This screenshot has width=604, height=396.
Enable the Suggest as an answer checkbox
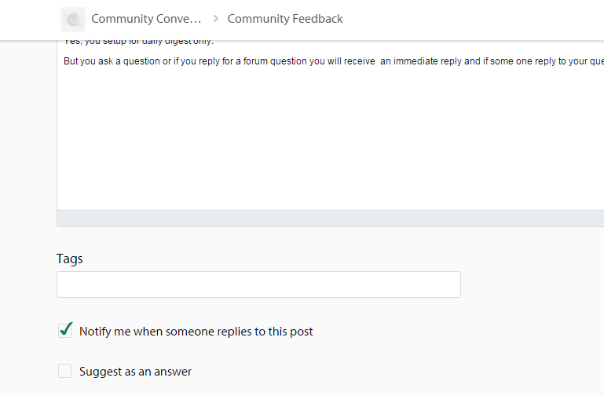[65, 371]
